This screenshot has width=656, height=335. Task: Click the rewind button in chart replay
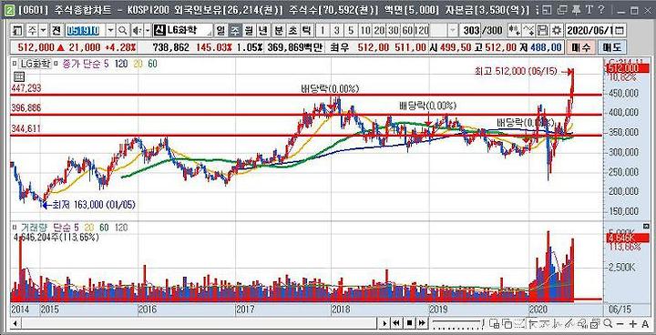tap(396, 323)
